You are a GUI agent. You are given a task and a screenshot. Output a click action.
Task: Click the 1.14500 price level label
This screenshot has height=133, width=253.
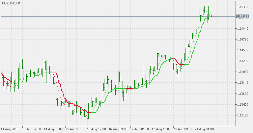pyautogui.click(x=243, y=50)
